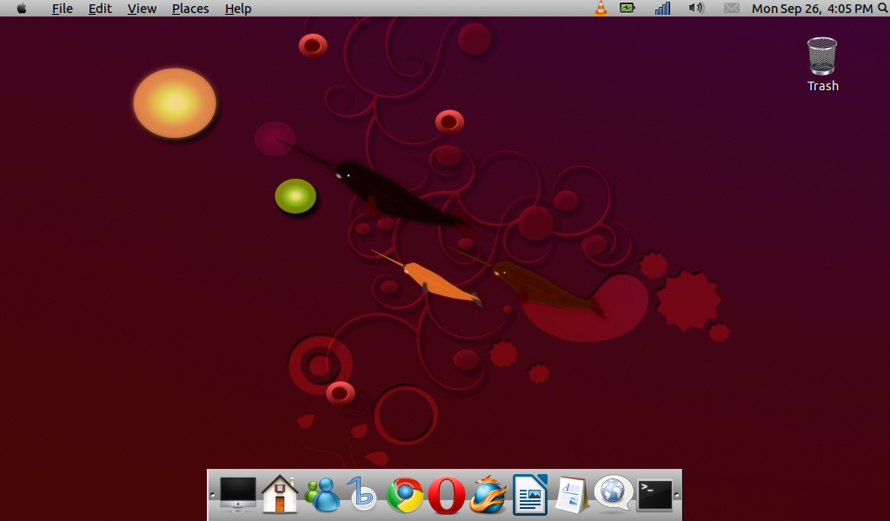Open the Places menu
The width and height of the screenshot is (890, 521).
[190, 9]
